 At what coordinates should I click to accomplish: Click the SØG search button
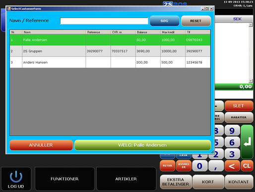164,21
